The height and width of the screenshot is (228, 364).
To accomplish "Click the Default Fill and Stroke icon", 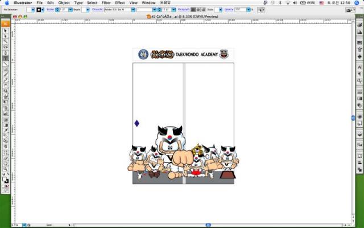I will pos(3,174).
